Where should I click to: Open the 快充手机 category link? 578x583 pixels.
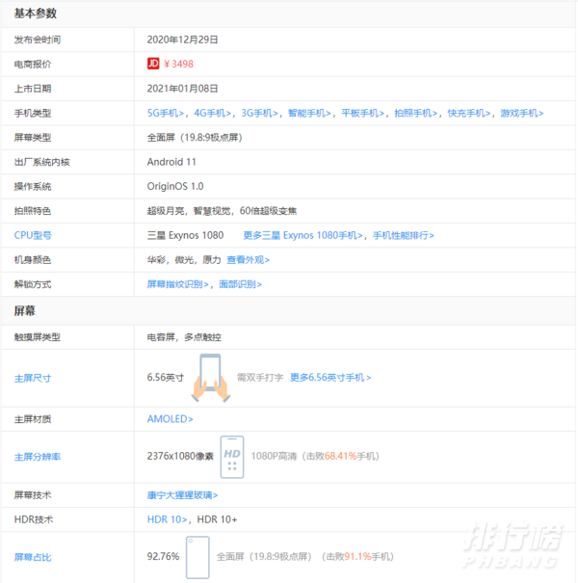pyautogui.click(x=469, y=113)
